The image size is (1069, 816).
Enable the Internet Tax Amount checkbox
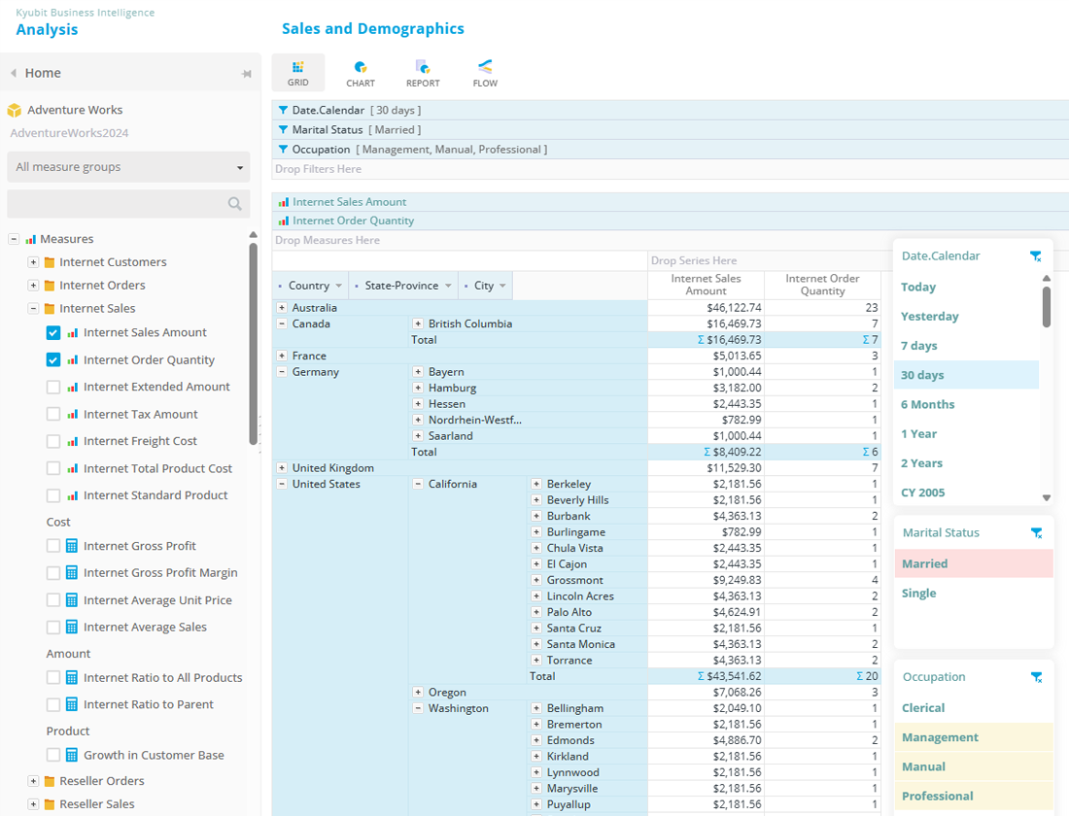click(x=53, y=414)
